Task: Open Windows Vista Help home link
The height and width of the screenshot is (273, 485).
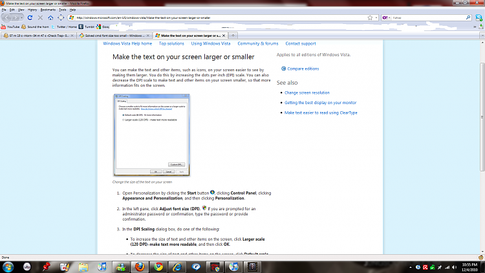Action: 127,43
